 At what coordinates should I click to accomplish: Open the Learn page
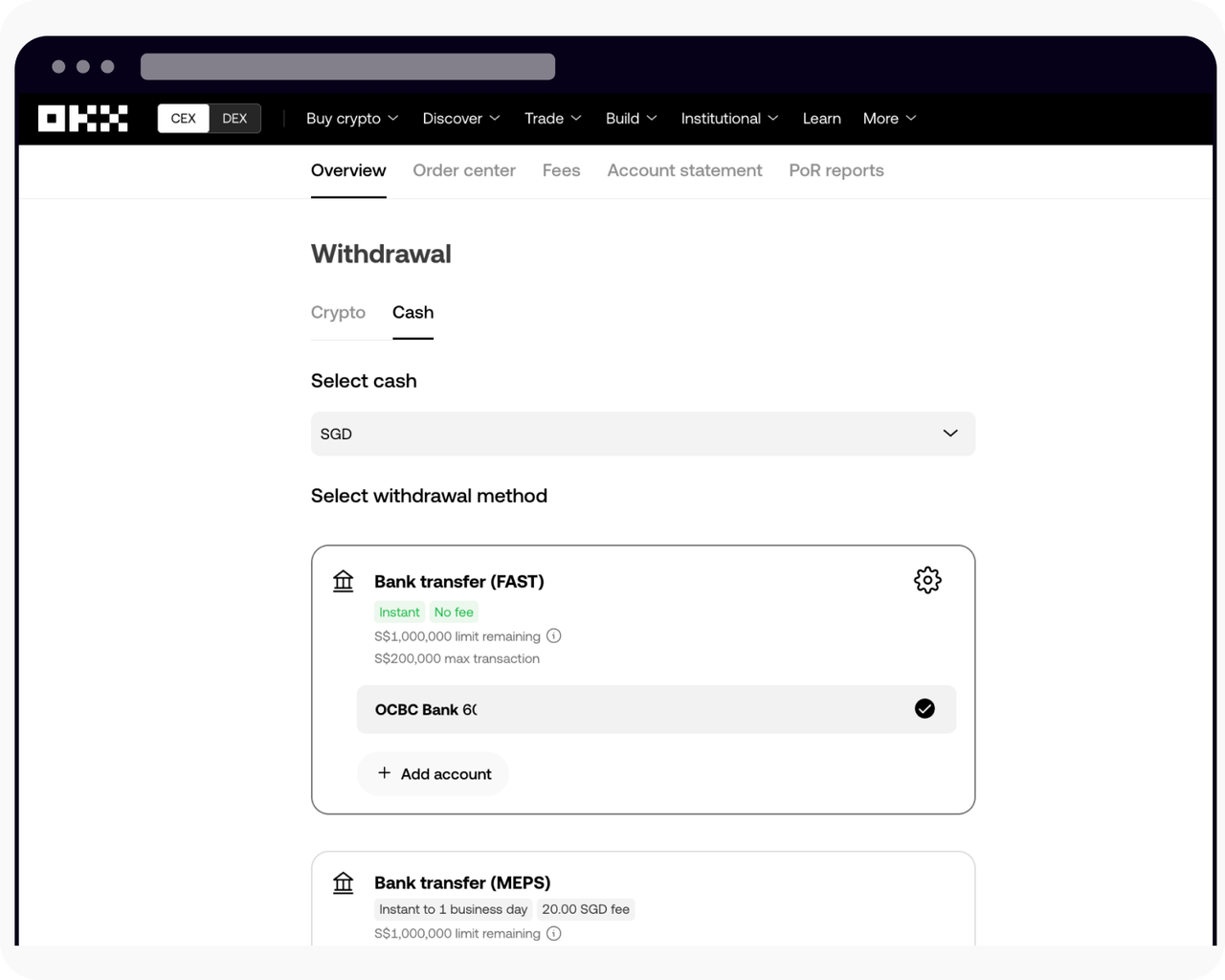[821, 118]
